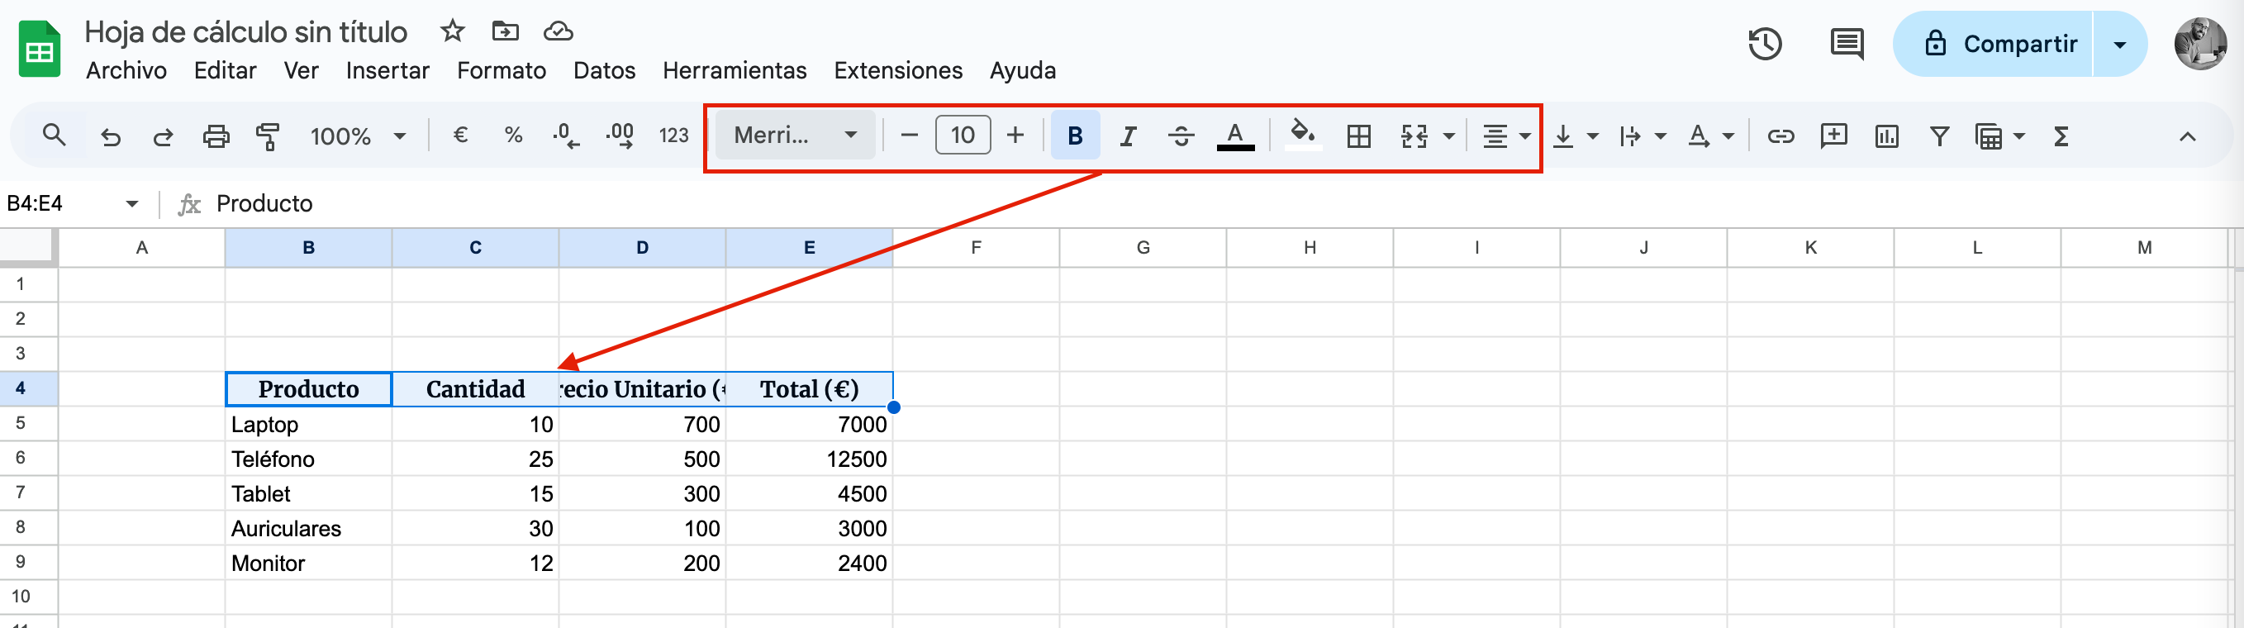Image resolution: width=2244 pixels, height=628 pixels.
Task: Open vertical align dropdown
Action: [x=1575, y=136]
